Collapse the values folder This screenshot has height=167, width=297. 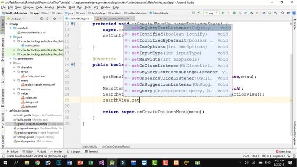14,94
